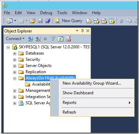Click the Open File folder icon
Screen dimensions: 139x134
click(33, 21)
